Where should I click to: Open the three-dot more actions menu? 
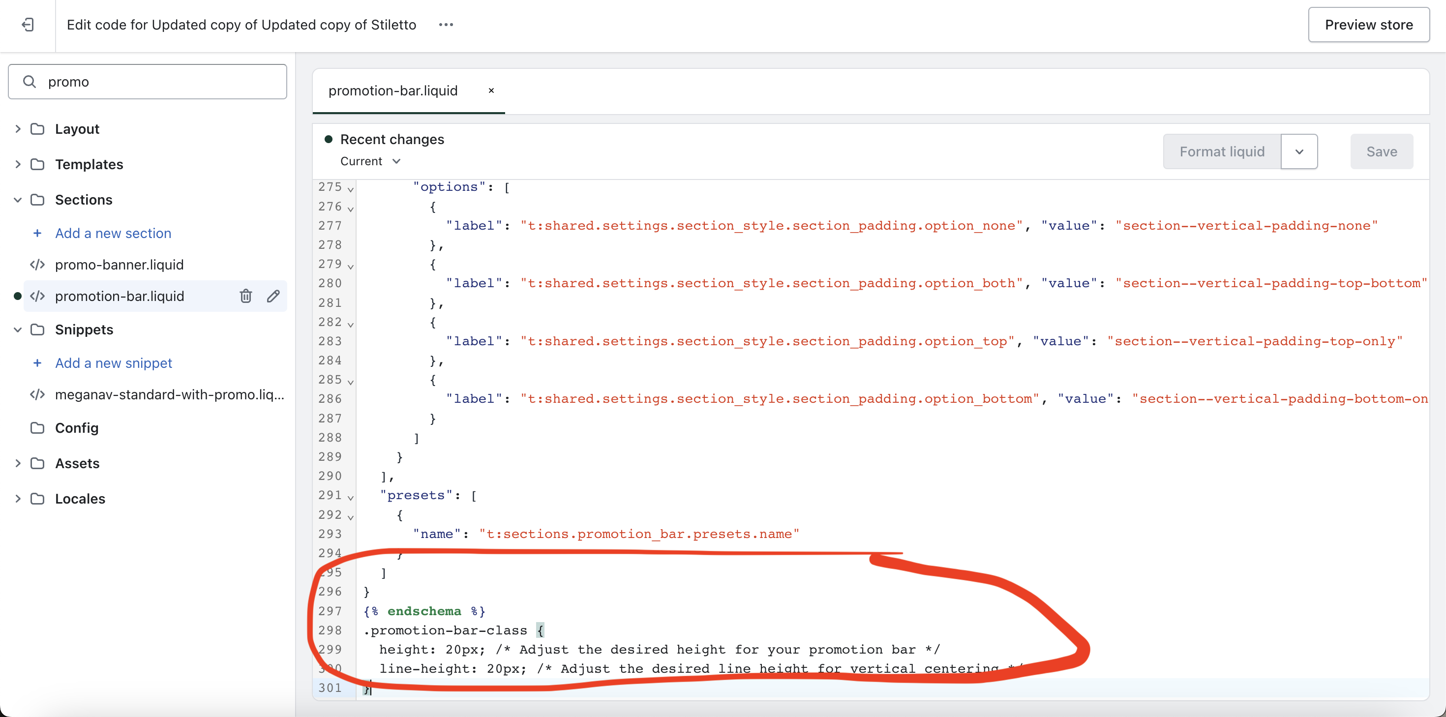(446, 25)
